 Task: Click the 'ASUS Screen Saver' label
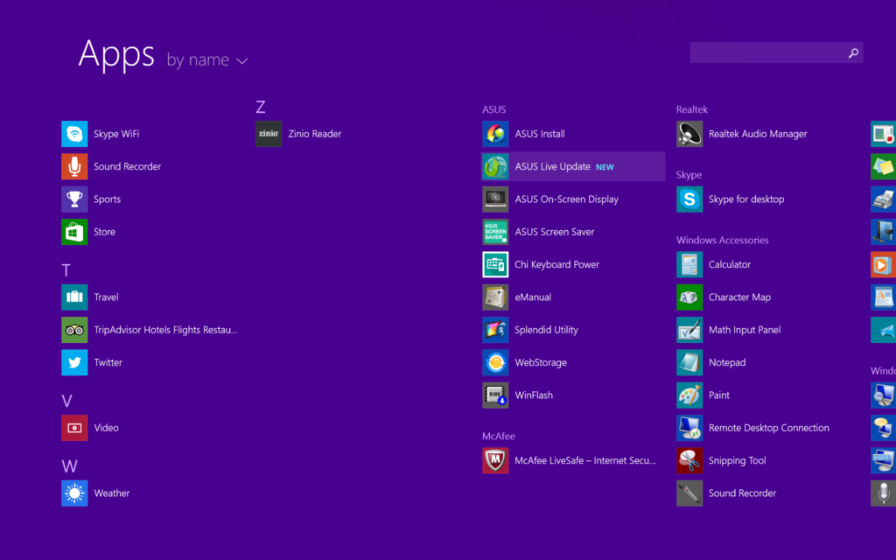click(554, 231)
